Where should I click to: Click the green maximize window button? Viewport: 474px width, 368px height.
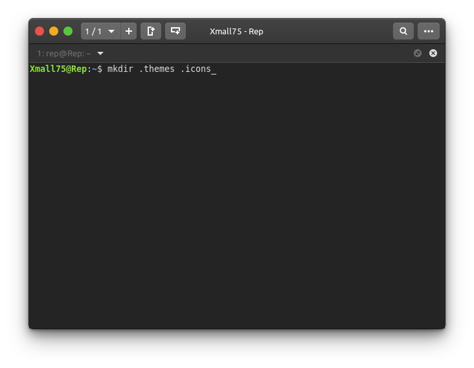[68, 31]
